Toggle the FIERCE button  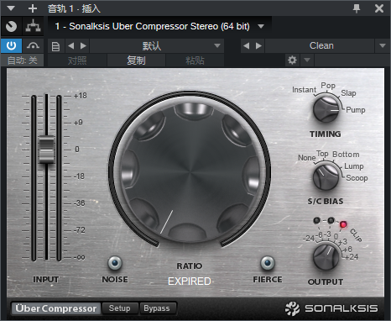pos(268,263)
